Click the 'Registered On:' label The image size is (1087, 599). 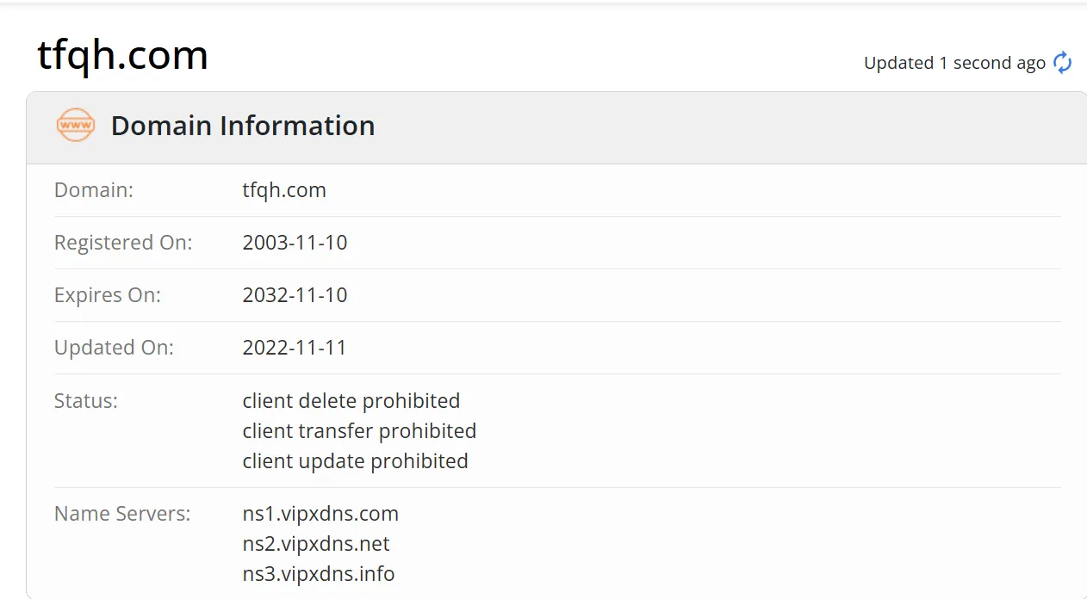pos(123,244)
